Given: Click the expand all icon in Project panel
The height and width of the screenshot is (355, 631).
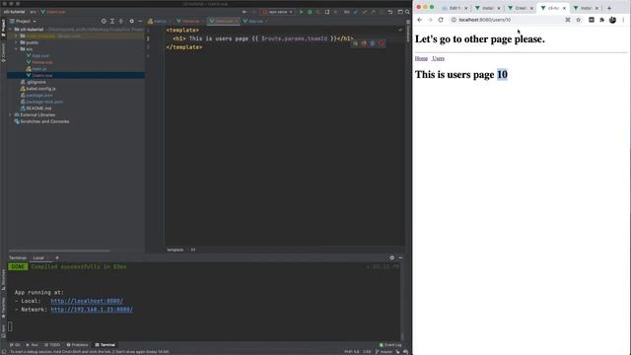Looking at the screenshot, I should [x=112, y=21].
